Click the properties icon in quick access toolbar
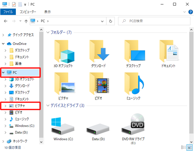This screenshot has width=194, height=151. [x=14, y=4]
